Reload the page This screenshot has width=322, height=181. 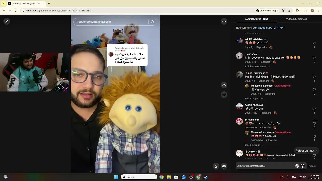pyautogui.click(x=16, y=11)
